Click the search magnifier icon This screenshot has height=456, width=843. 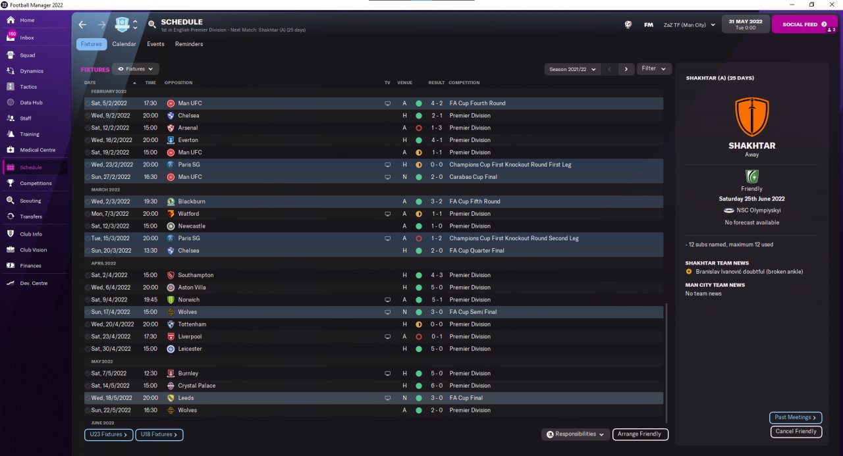(x=152, y=24)
